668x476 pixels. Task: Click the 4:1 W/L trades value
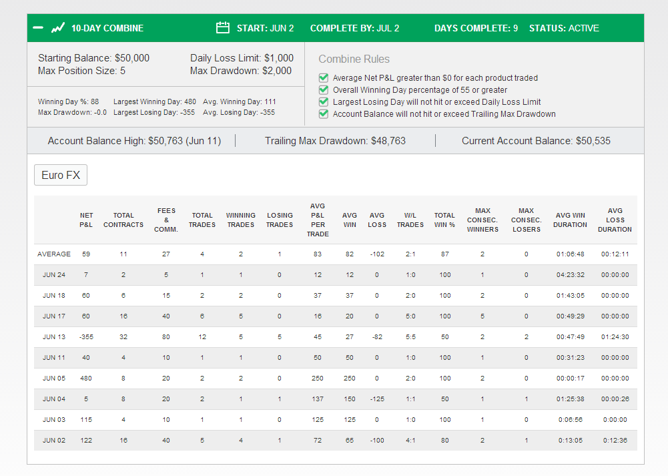(x=410, y=440)
